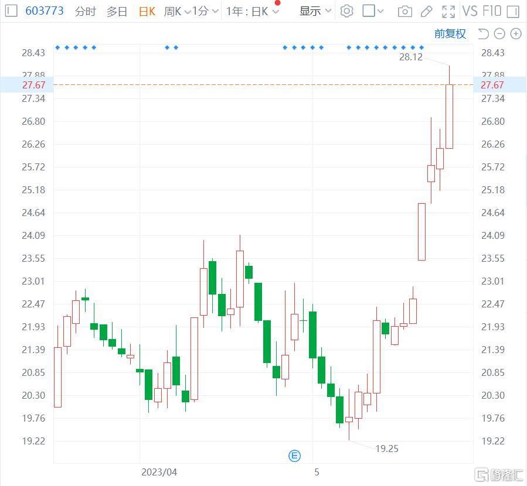Select the latest candlestick closing at 27.67
The width and height of the screenshot is (527, 486).
click(450, 117)
